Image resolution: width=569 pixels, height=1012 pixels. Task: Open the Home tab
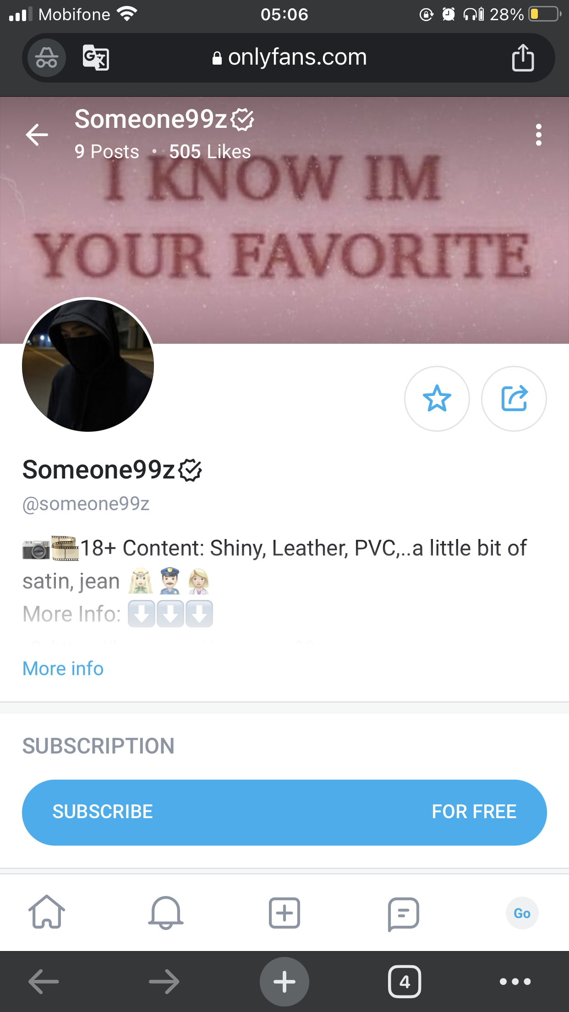tap(47, 912)
